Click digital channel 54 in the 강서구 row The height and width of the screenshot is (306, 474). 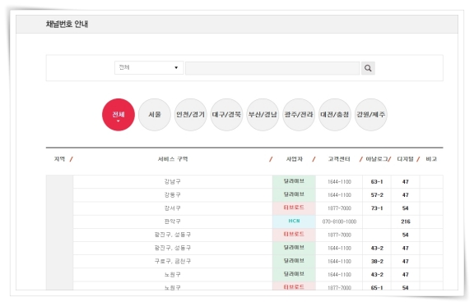[x=406, y=208]
